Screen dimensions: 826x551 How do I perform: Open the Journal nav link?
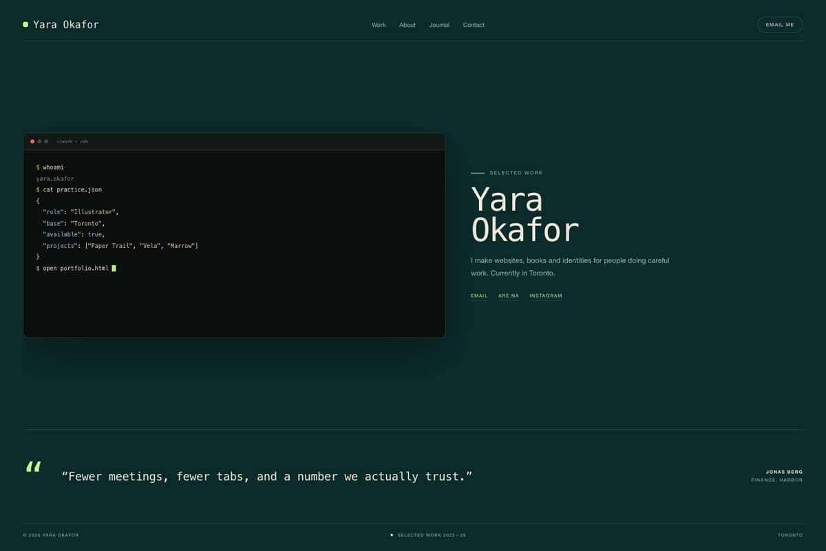coord(439,25)
